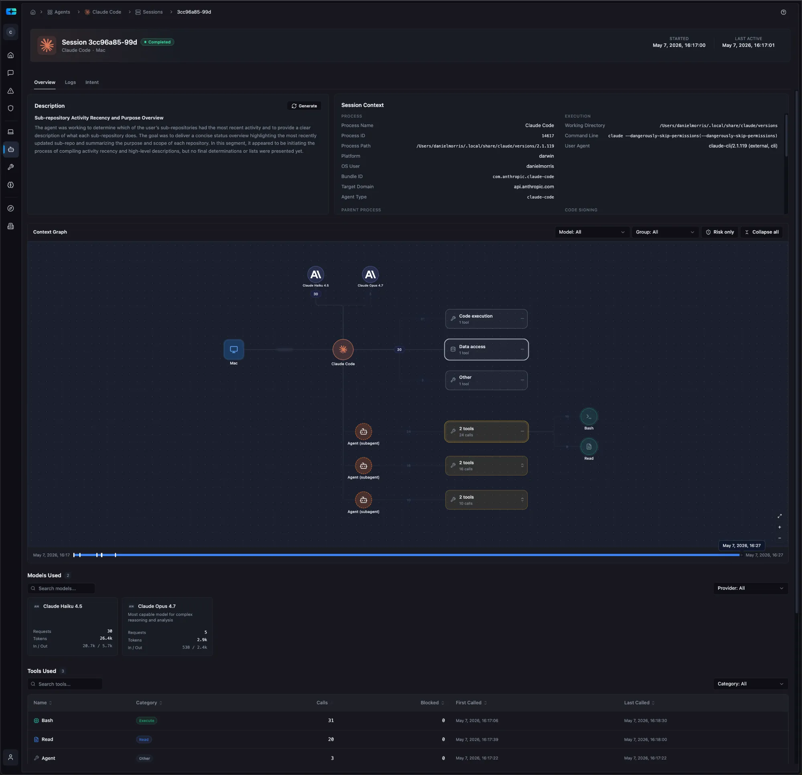
Task: Click the blue session timeline slider track
Action: click(x=407, y=555)
